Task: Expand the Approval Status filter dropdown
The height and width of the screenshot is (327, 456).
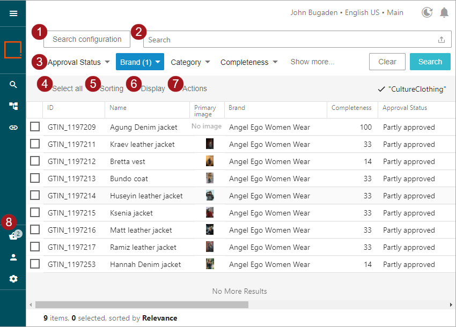Action: (79, 62)
